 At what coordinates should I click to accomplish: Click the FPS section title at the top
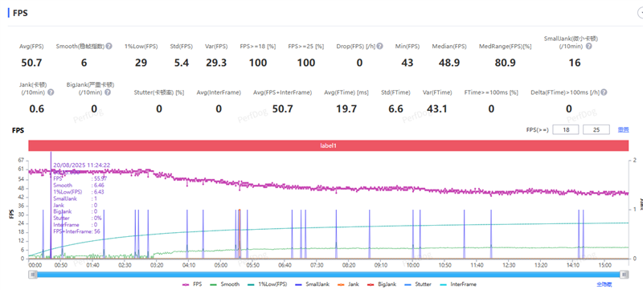20,13
